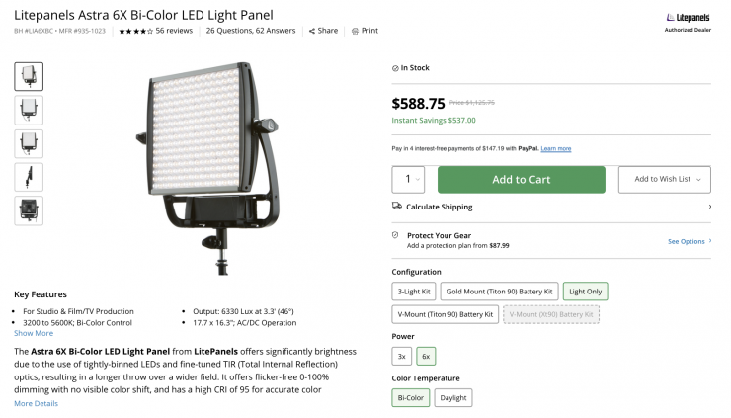731x418 pixels.
Task: Click the Litepanels brand logo
Action: click(x=687, y=17)
